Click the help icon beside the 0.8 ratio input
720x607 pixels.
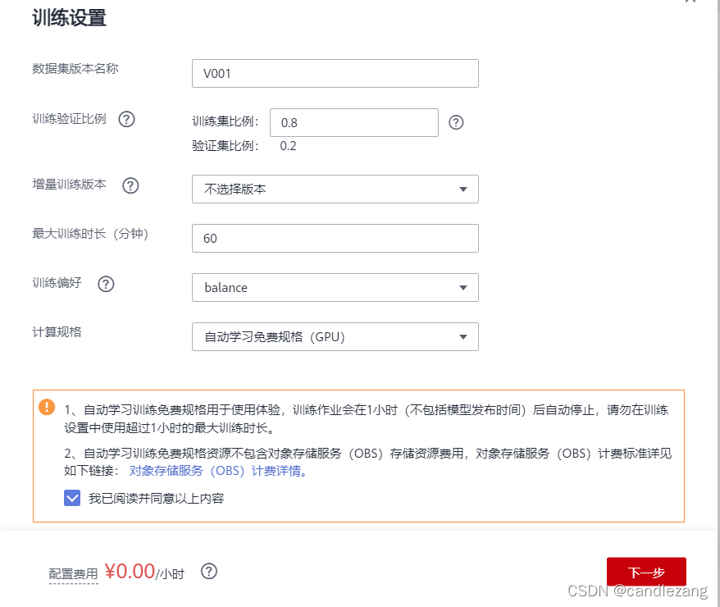456,122
